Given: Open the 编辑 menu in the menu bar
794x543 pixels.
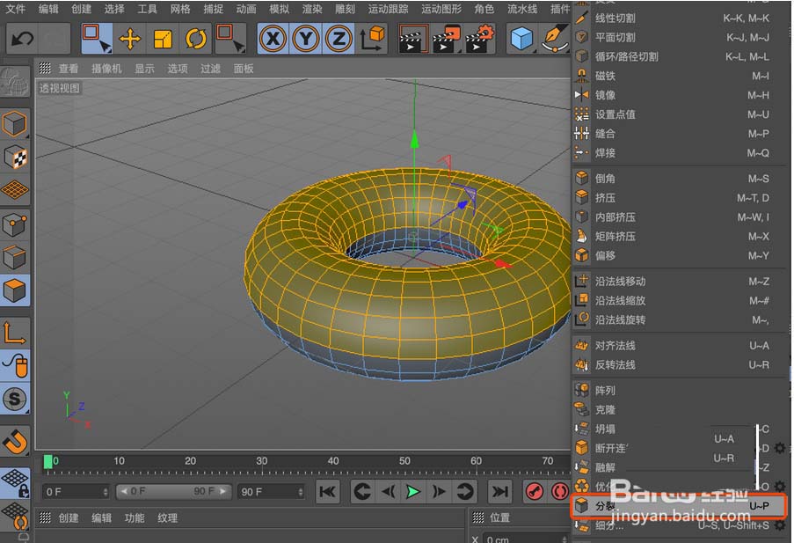Looking at the screenshot, I should click(48, 9).
